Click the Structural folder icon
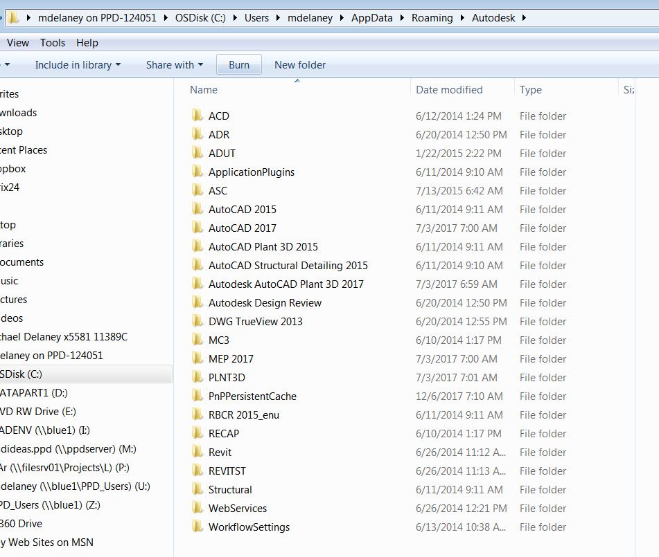This screenshot has width=659, height=557. point(197,489)
